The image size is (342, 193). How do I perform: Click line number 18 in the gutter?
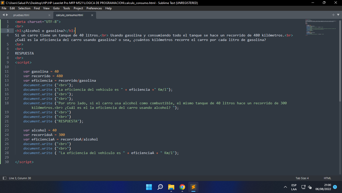tap(7, 103)
